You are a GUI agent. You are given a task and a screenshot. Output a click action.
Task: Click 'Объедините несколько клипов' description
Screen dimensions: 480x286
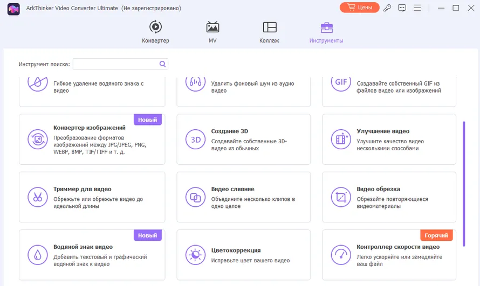coord(253,203)
